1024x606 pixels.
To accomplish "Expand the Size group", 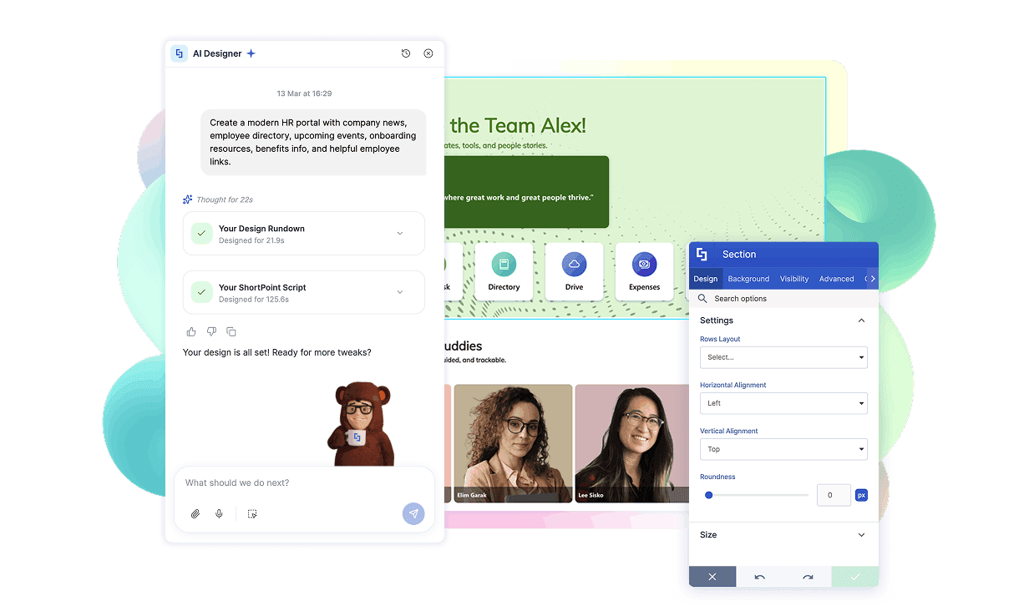I will (861, 535).
